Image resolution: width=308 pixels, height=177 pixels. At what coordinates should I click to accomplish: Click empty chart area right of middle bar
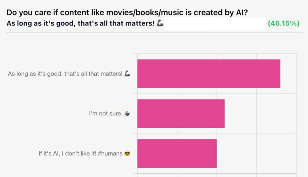[260, 114]
